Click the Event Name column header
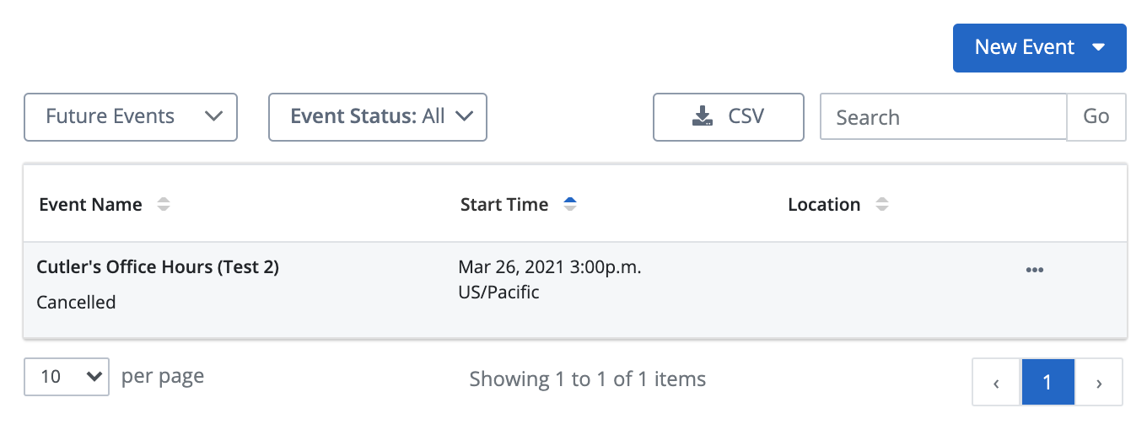 90,205
